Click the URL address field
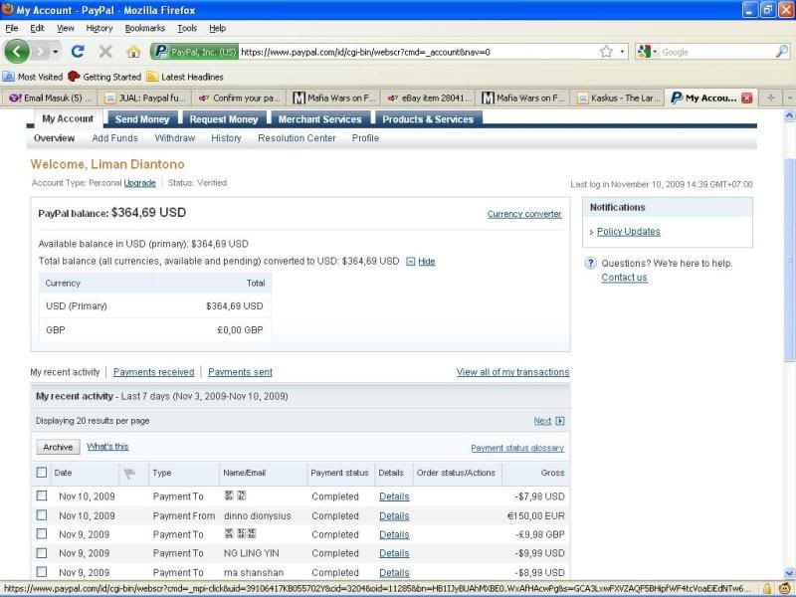Viewport: 796px width, 597px height. pyautogui.click(x=417, y=52)
